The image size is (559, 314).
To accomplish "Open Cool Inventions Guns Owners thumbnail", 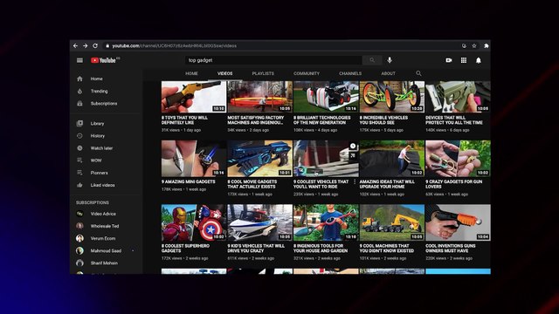I will click(x=458, y=222).
